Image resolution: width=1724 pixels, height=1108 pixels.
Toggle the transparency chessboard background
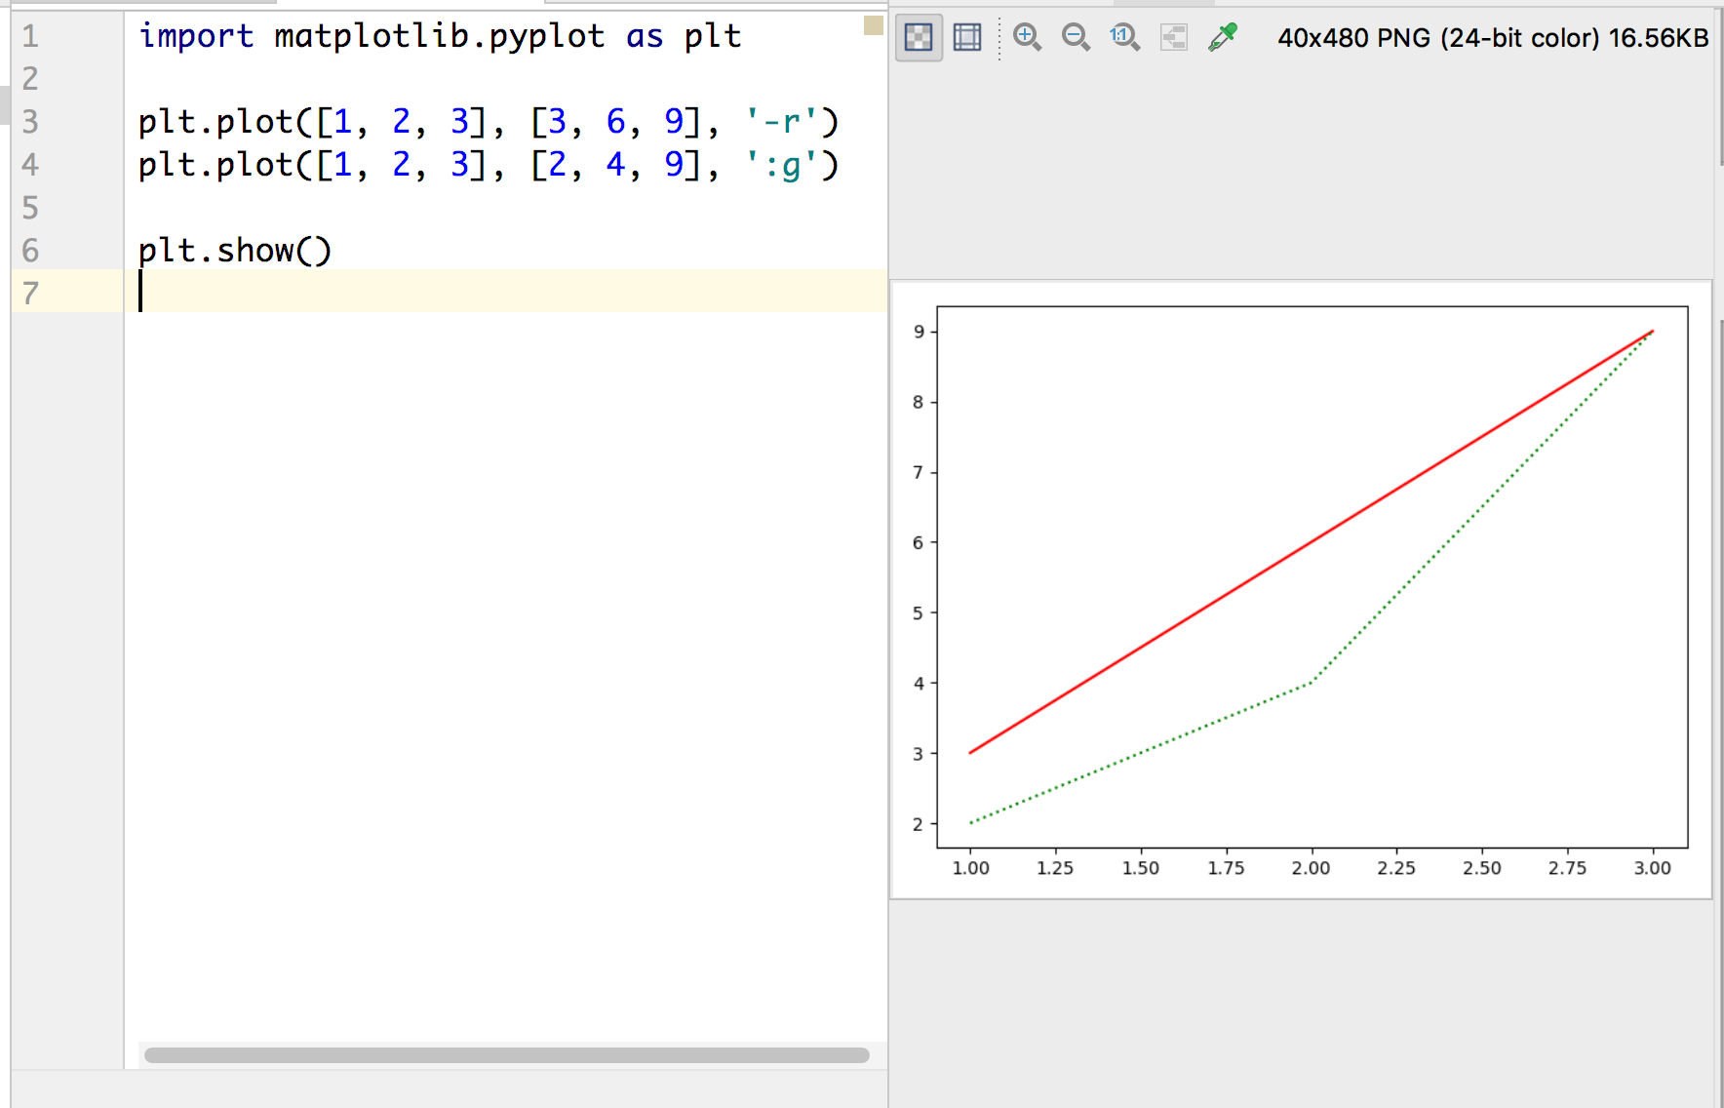[x=918, y=38]
